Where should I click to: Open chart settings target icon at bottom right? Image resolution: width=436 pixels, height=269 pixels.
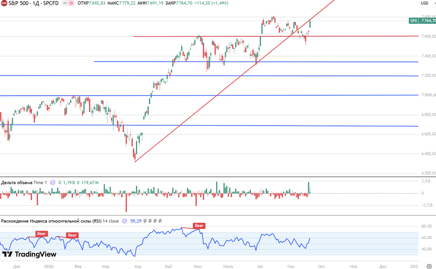[x=429, y=266]
